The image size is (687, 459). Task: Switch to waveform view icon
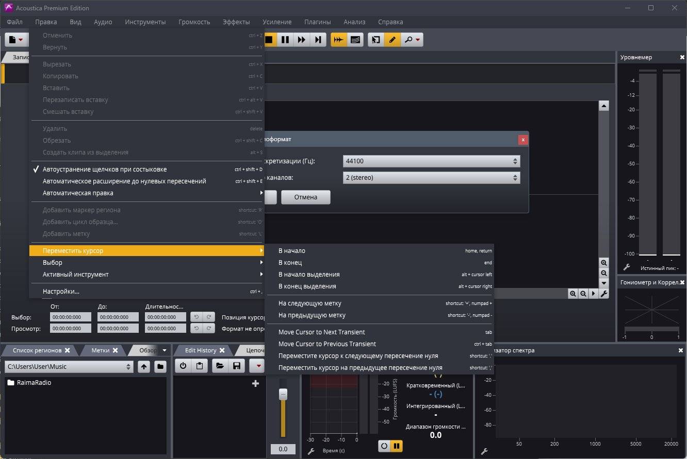339,40
